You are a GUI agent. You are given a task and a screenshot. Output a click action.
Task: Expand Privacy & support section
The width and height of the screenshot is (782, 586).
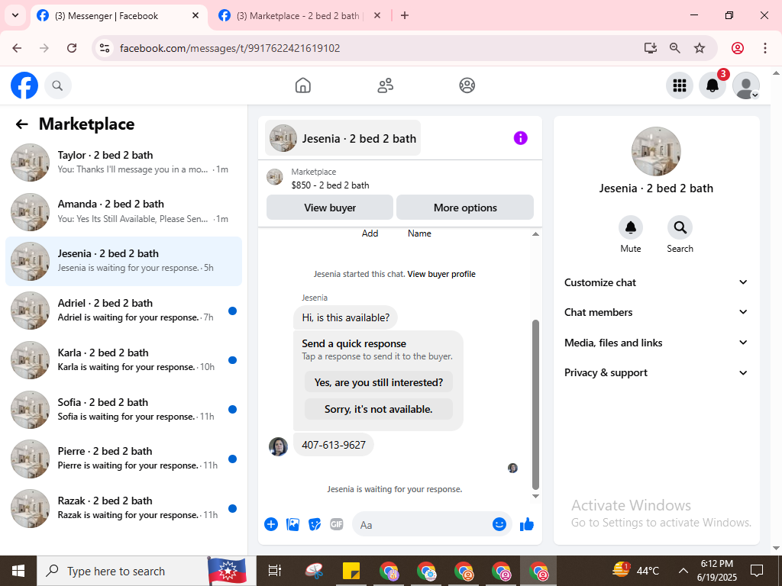(x=656, y=372)
